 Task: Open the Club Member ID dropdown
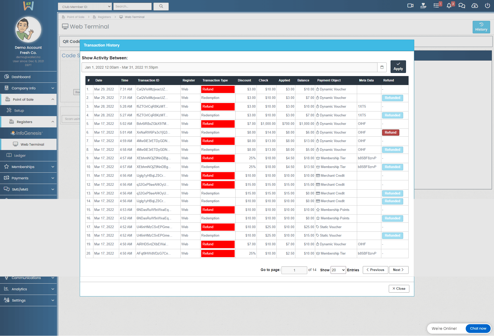[x=85, y=7]
